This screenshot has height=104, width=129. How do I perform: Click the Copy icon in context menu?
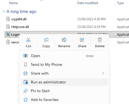[46, 40]
